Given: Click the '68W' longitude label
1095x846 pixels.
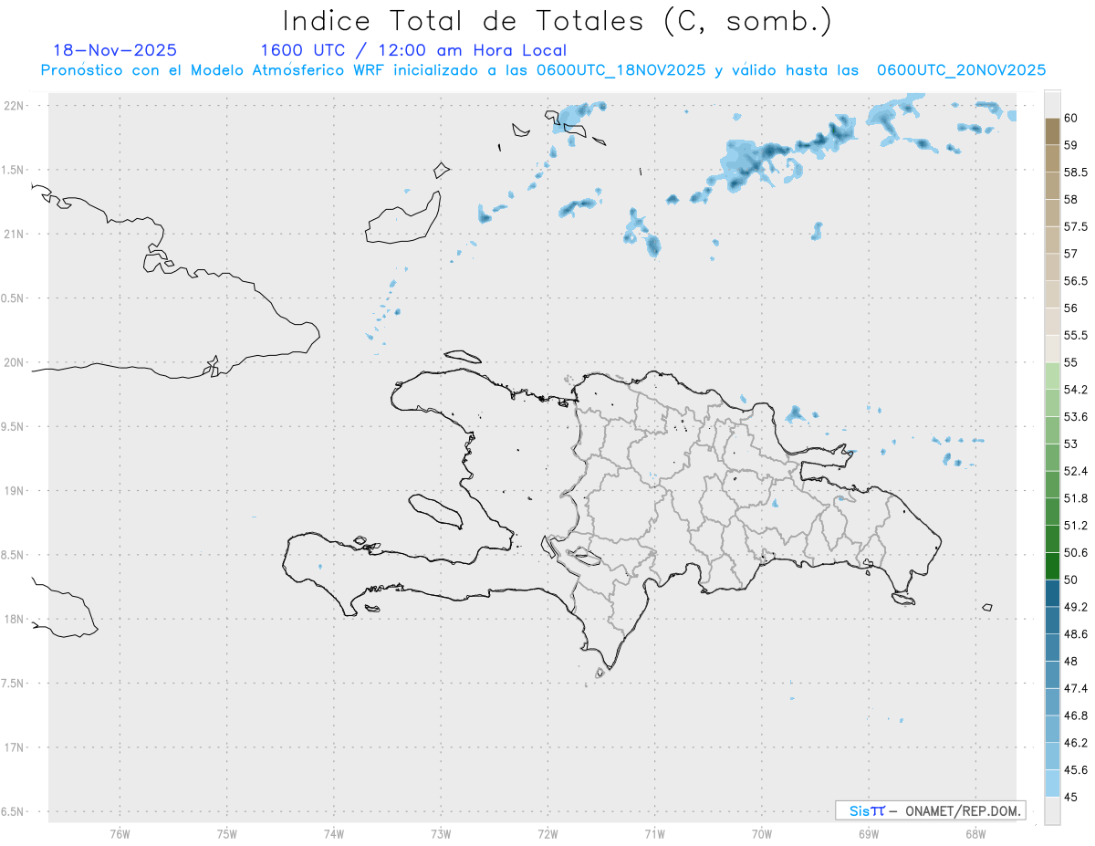Looking at the screenshot, I should tap(975, 834).
